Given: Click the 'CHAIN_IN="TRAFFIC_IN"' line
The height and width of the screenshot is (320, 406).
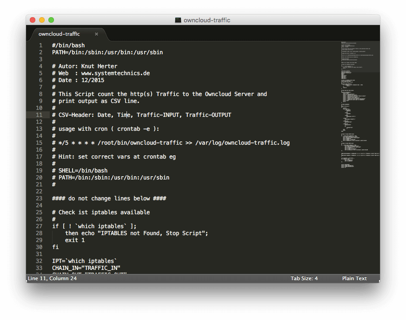Looking at the screenshot, I should tap(86, 268).
